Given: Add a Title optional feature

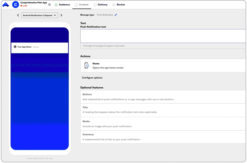Looking at the screenshot, I should pos(163,110).
